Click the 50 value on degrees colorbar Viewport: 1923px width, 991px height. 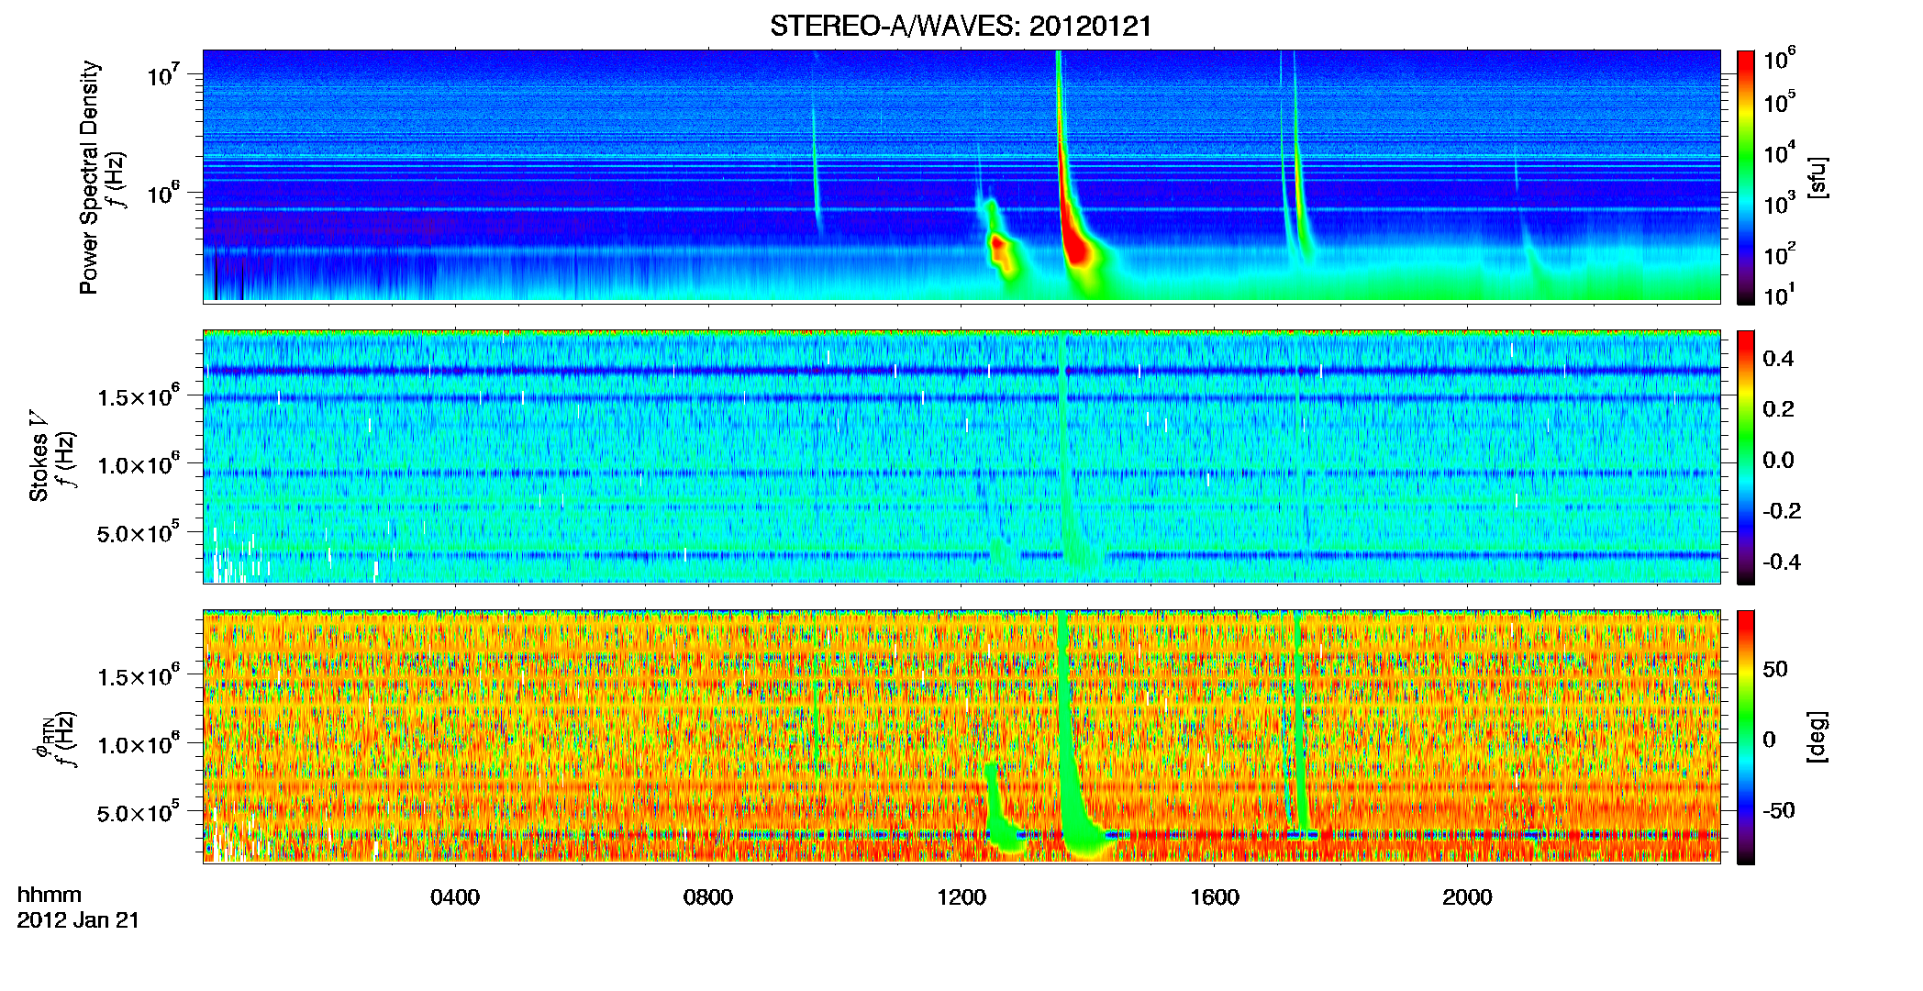tap(1775, 669)
